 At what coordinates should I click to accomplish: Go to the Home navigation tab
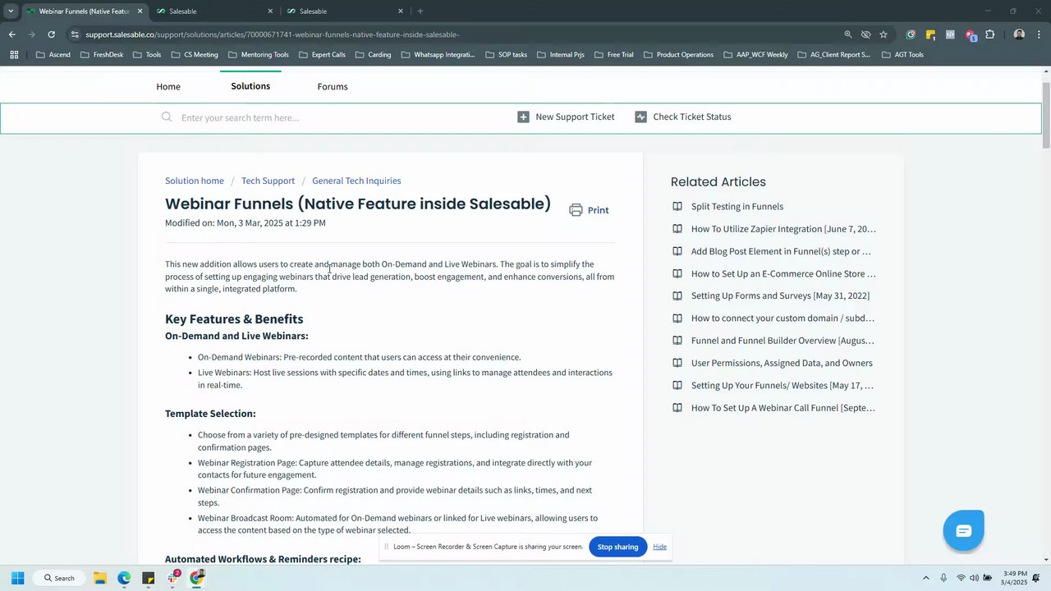(x=168, y=86)
